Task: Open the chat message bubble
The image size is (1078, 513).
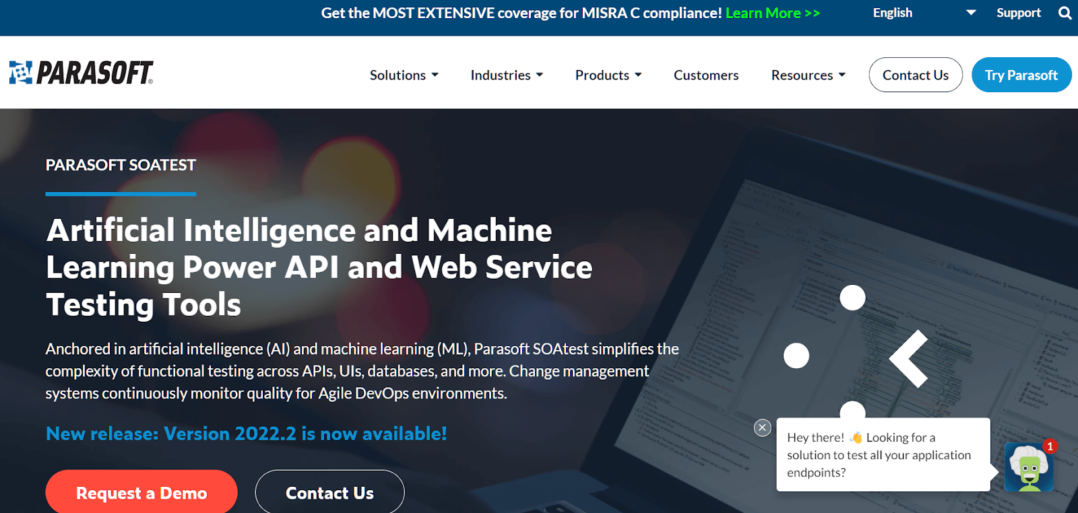Action: pos(883,455)
